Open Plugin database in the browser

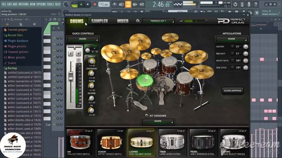pyautogui.click(x=16, y=41)
